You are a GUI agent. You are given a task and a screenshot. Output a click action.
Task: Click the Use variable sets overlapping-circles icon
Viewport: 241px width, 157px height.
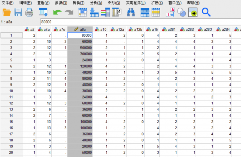point(181,12)
